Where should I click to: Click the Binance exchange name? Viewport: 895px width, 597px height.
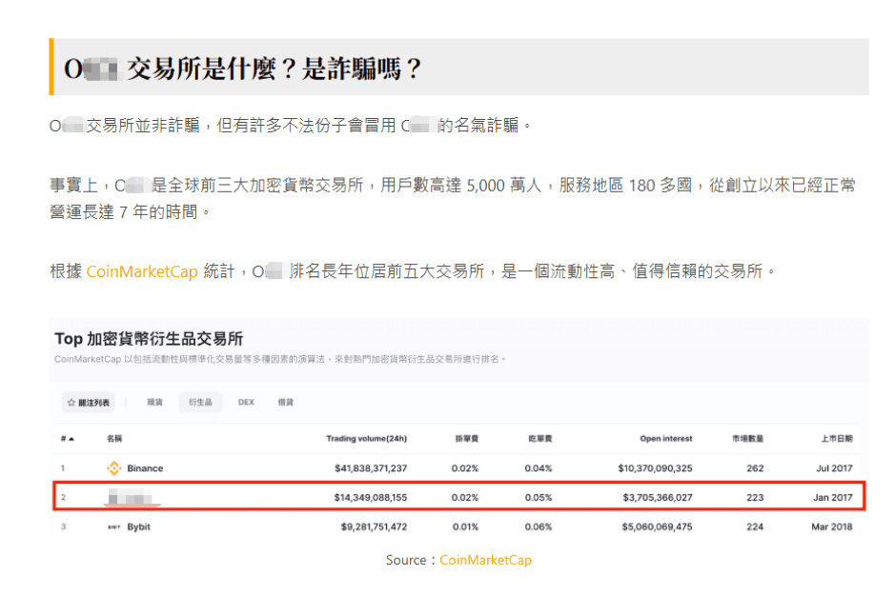145,468
